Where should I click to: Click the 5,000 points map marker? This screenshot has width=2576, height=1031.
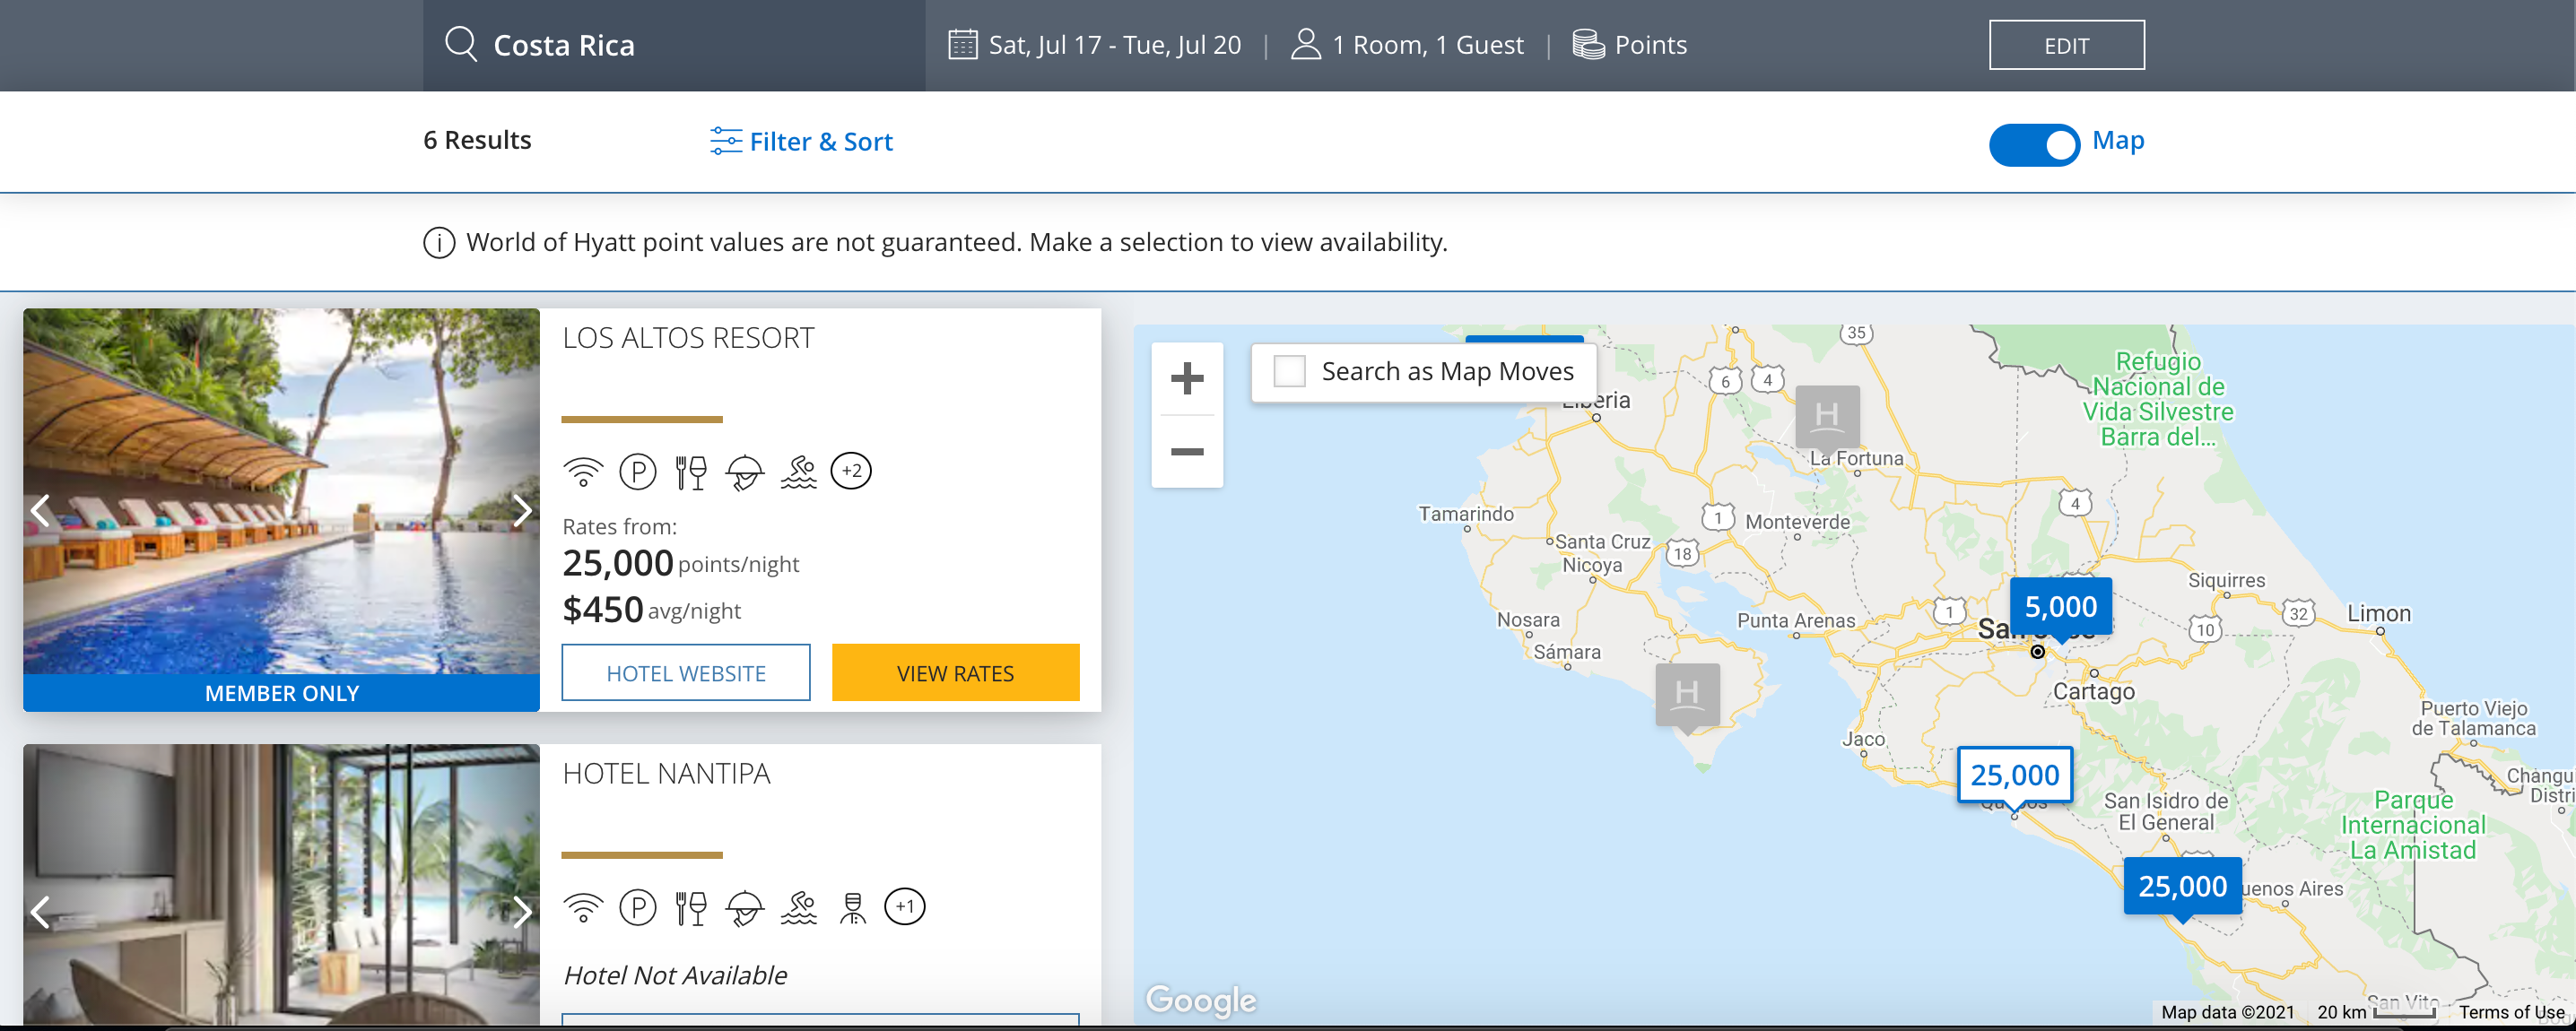(x=2060, y=607)
